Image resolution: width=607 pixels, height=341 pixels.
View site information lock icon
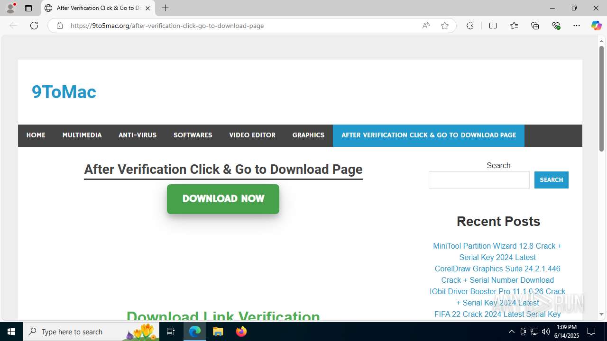[x=60, y=26]
